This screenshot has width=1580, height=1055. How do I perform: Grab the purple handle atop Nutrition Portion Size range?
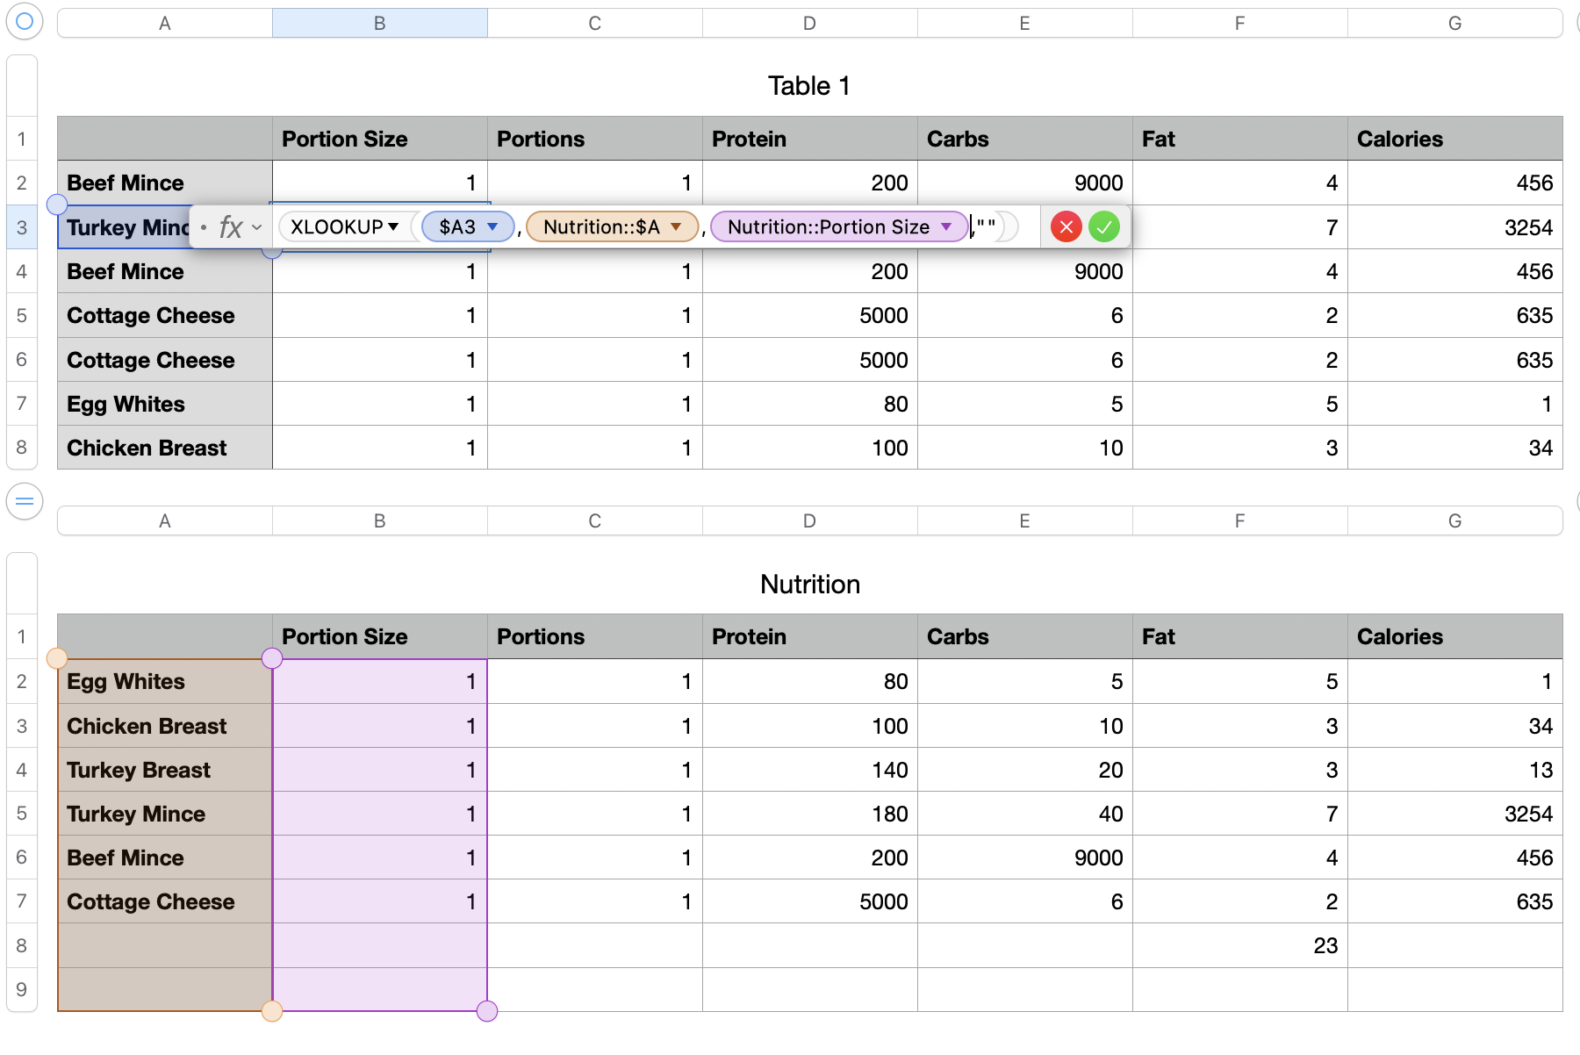(272, 658)
